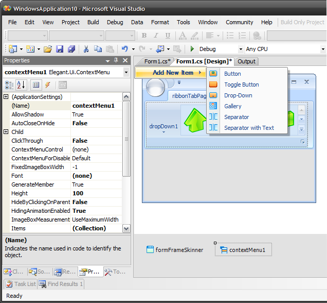Screen dimensions: 327x303
Task: Click the Gallery grid icon
Action: point(213,106)
